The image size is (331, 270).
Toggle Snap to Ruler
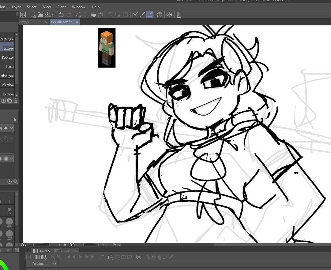[135, 15]
